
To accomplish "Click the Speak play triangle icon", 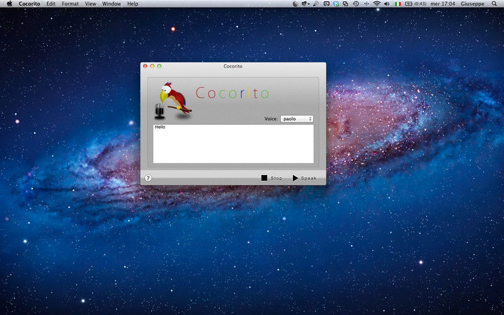I will (x=295, y=178).
